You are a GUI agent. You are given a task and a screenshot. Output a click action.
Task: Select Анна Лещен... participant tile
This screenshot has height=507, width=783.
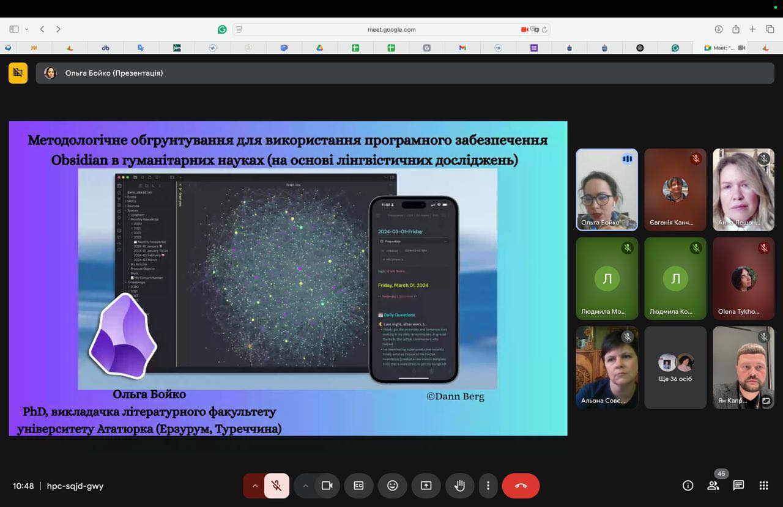tap(744, 190)
